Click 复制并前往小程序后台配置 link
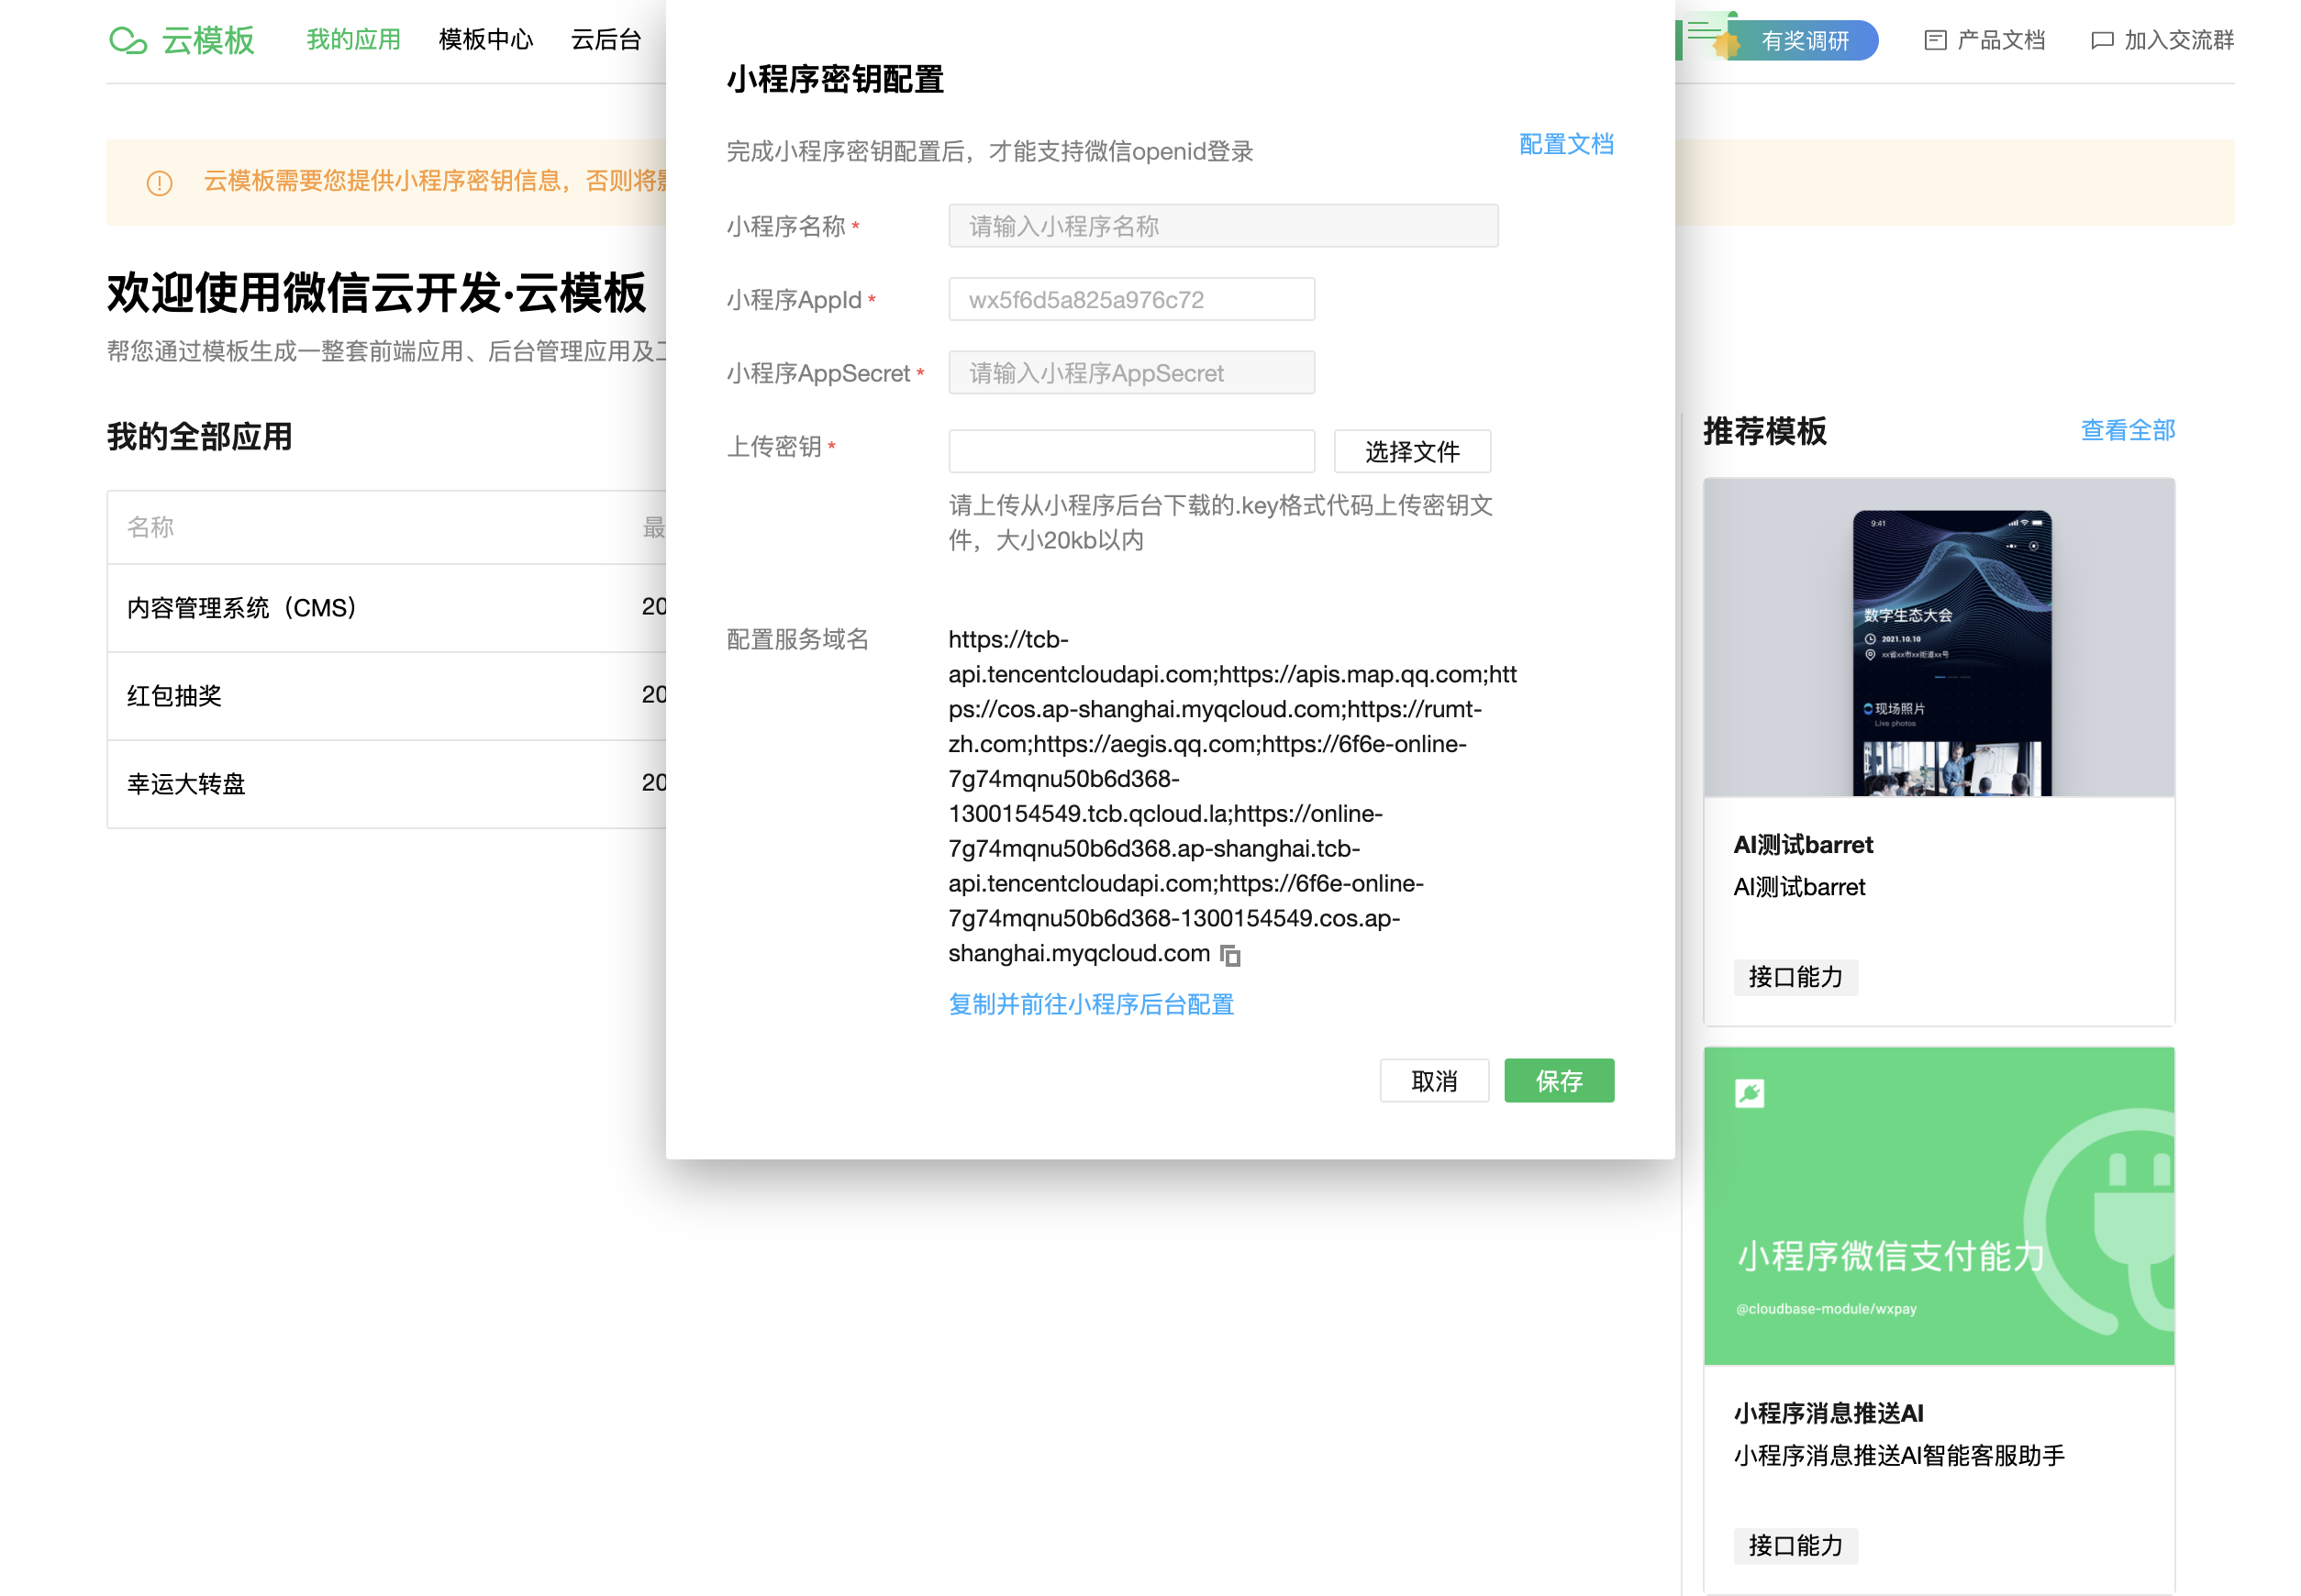The image size is (2301, 1596). (x=1090, y=1005)
